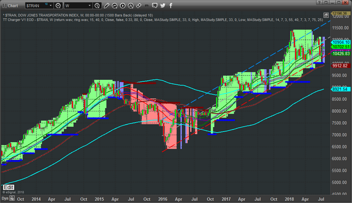352x203 pixels.
Task: Expand the $TRAN symbol dropdown
Action: tap(51, 6)
